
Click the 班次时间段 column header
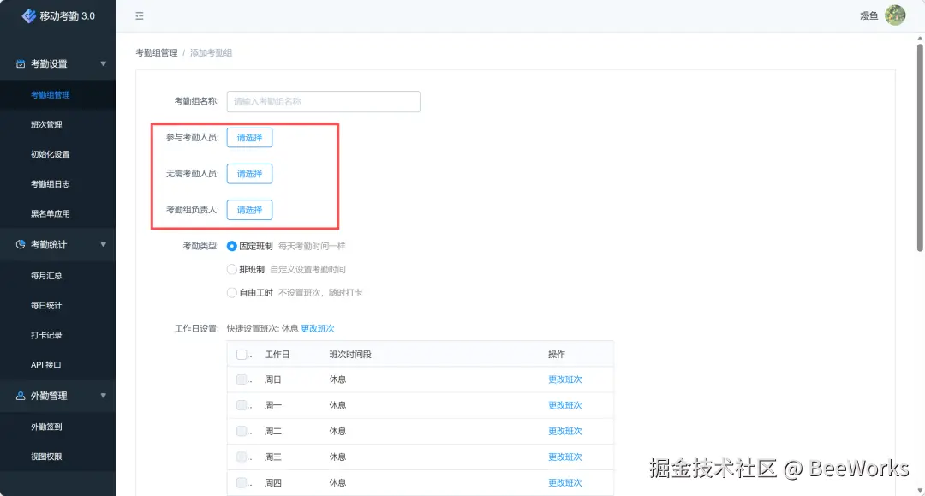349,355
